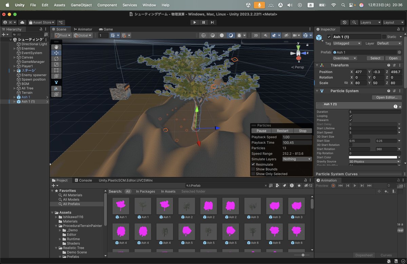This screenshot has height=264, width=407.
Task: Select the Scale tool in Scene toolbar
Action: [56, 64]
